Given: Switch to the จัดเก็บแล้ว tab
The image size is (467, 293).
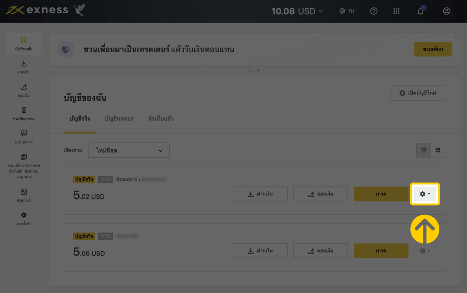Looking at the screenshot, I should pyautogui.click(x=161, y=119).
